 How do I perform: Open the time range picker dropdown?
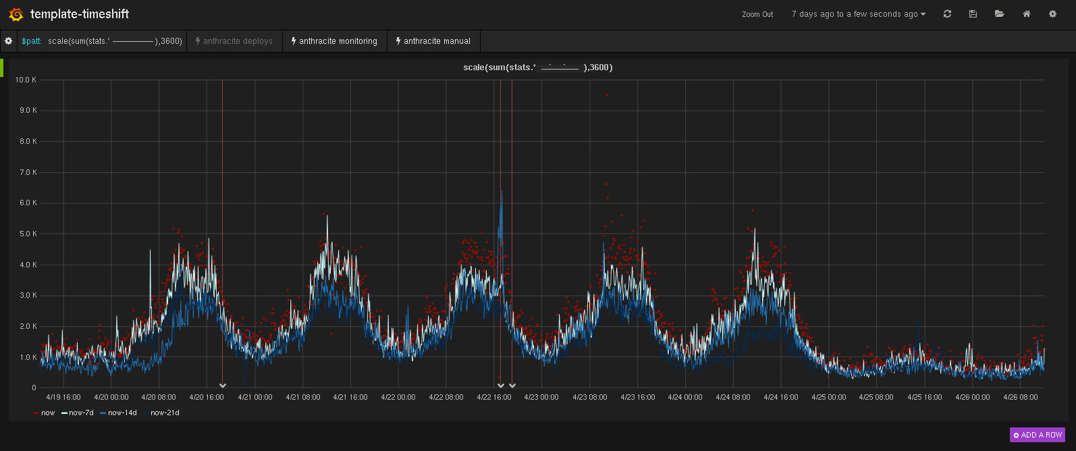pyautogui.click(x=858, y=14)
